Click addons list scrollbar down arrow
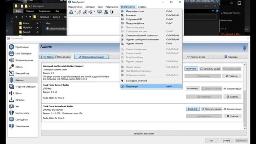The height and width of the screenshot is (144, 256). pyautogui.click(x=245, y=128)
